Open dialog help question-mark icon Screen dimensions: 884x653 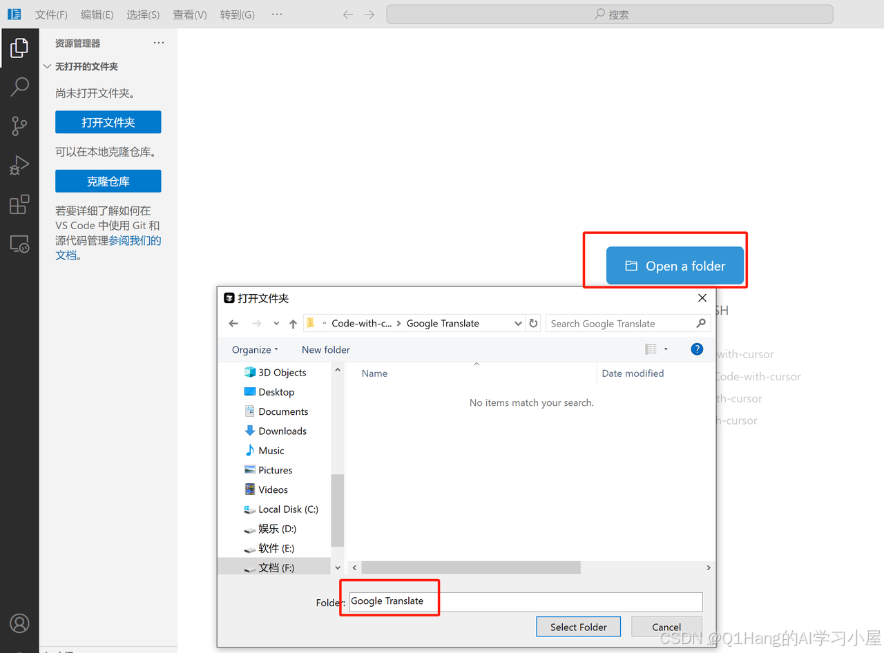click(x=697, y=349)
